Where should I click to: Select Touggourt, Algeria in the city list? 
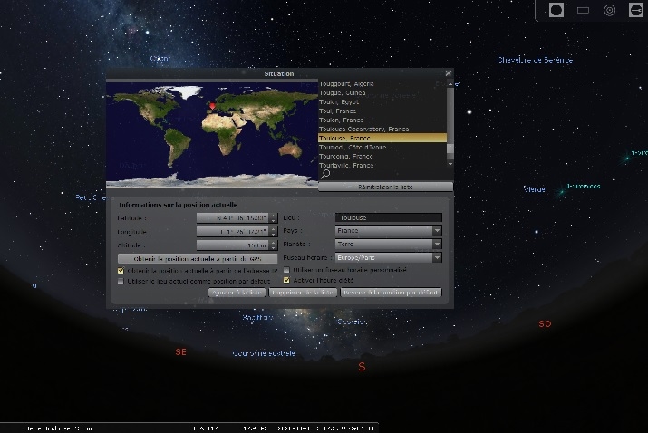pyautogui.click(x=382, y=83)
